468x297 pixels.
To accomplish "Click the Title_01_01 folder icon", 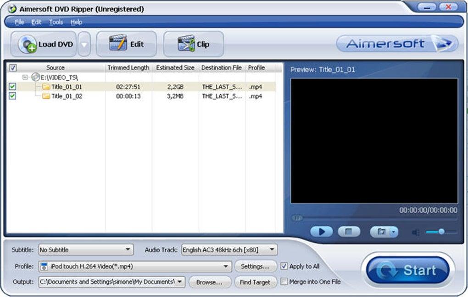I will pos(46,87).
